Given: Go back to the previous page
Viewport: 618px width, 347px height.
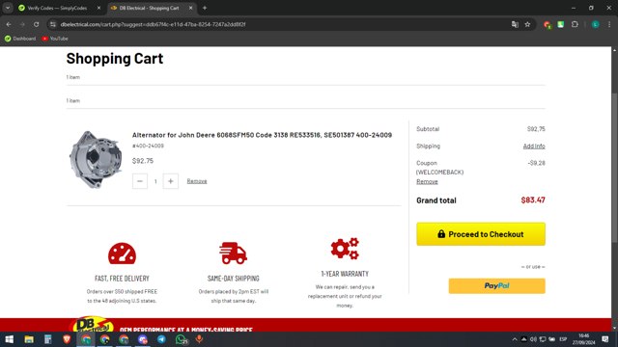Looking at the screenshot, I should click(9, 24).
